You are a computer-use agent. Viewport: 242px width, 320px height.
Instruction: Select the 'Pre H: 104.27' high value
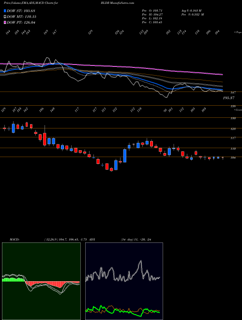tap(152, 15)
